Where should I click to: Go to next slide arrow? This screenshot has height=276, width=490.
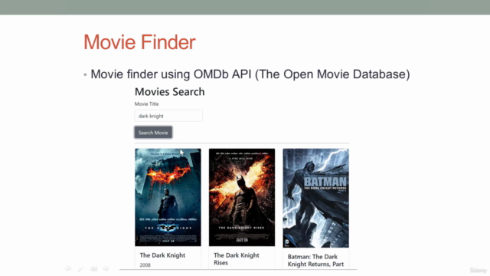coord(106,268)
